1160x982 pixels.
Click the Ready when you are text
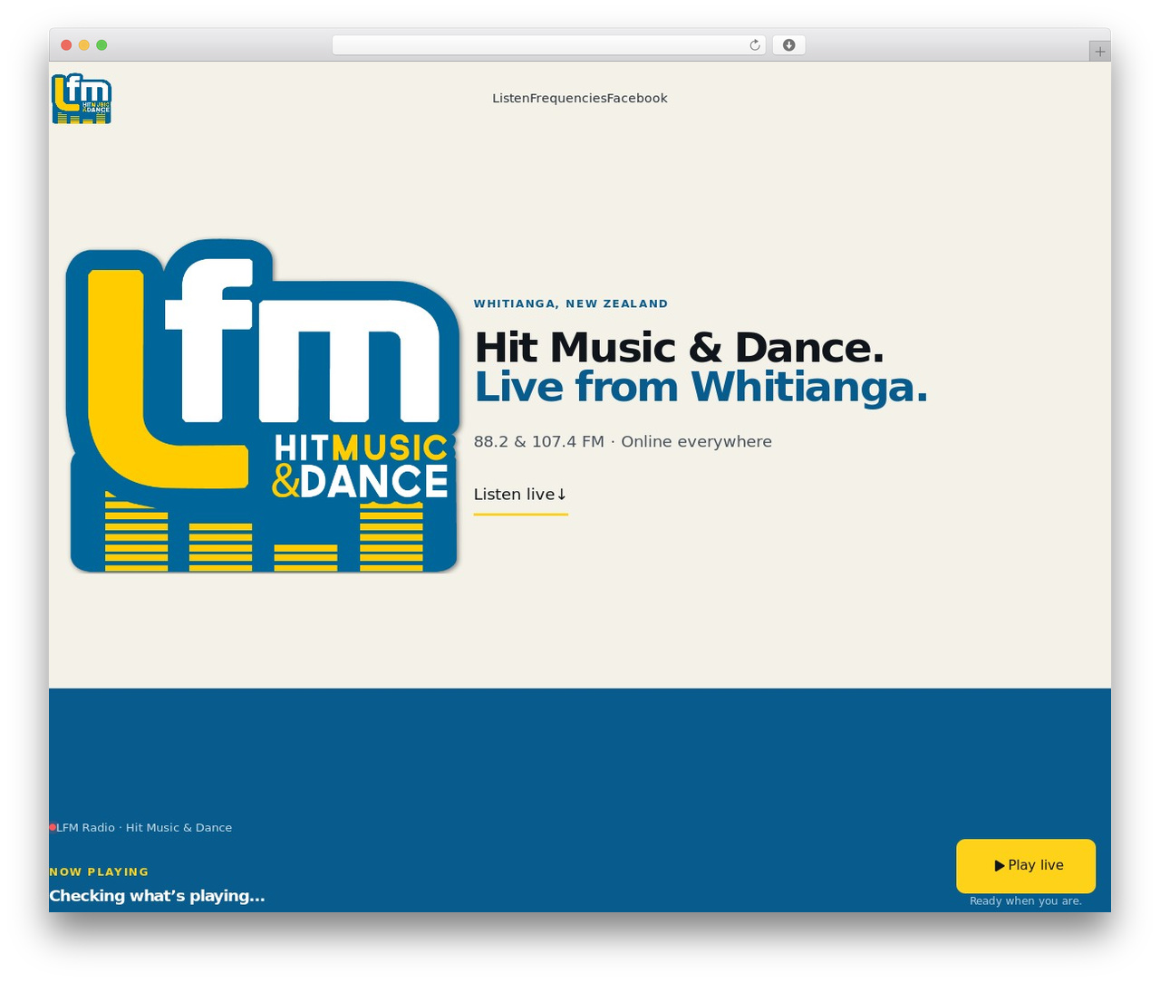point(1026,901)
